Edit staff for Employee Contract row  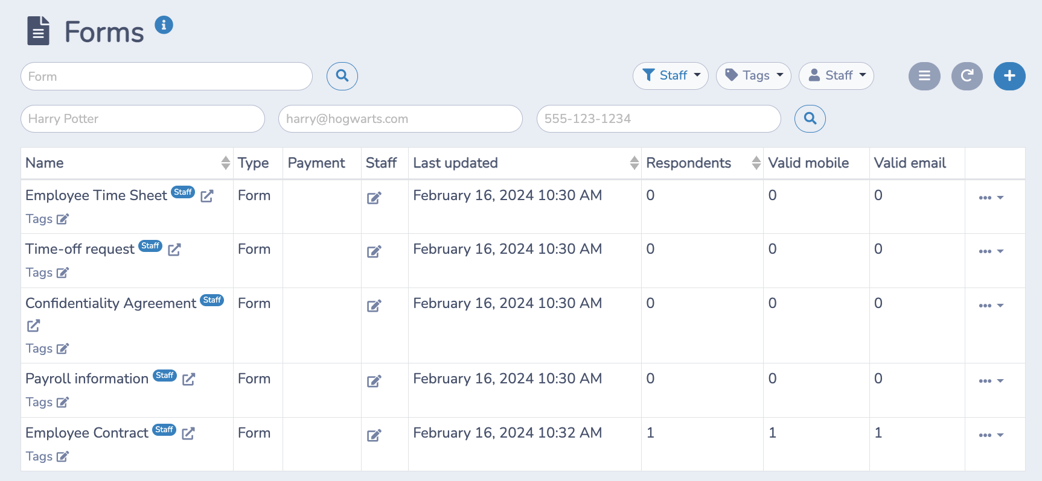pyautogui.click(x=374, y=435)
